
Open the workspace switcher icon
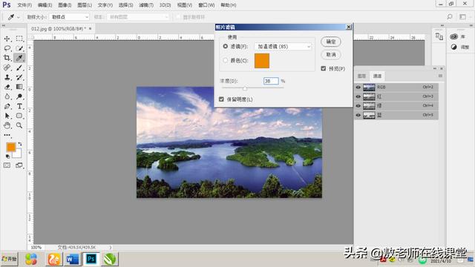click(462, 17)
